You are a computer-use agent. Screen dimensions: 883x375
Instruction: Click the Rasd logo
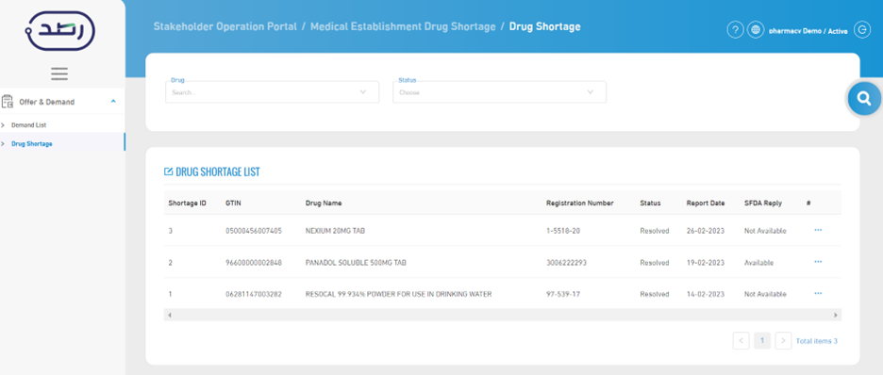click(x=60, y=31)
